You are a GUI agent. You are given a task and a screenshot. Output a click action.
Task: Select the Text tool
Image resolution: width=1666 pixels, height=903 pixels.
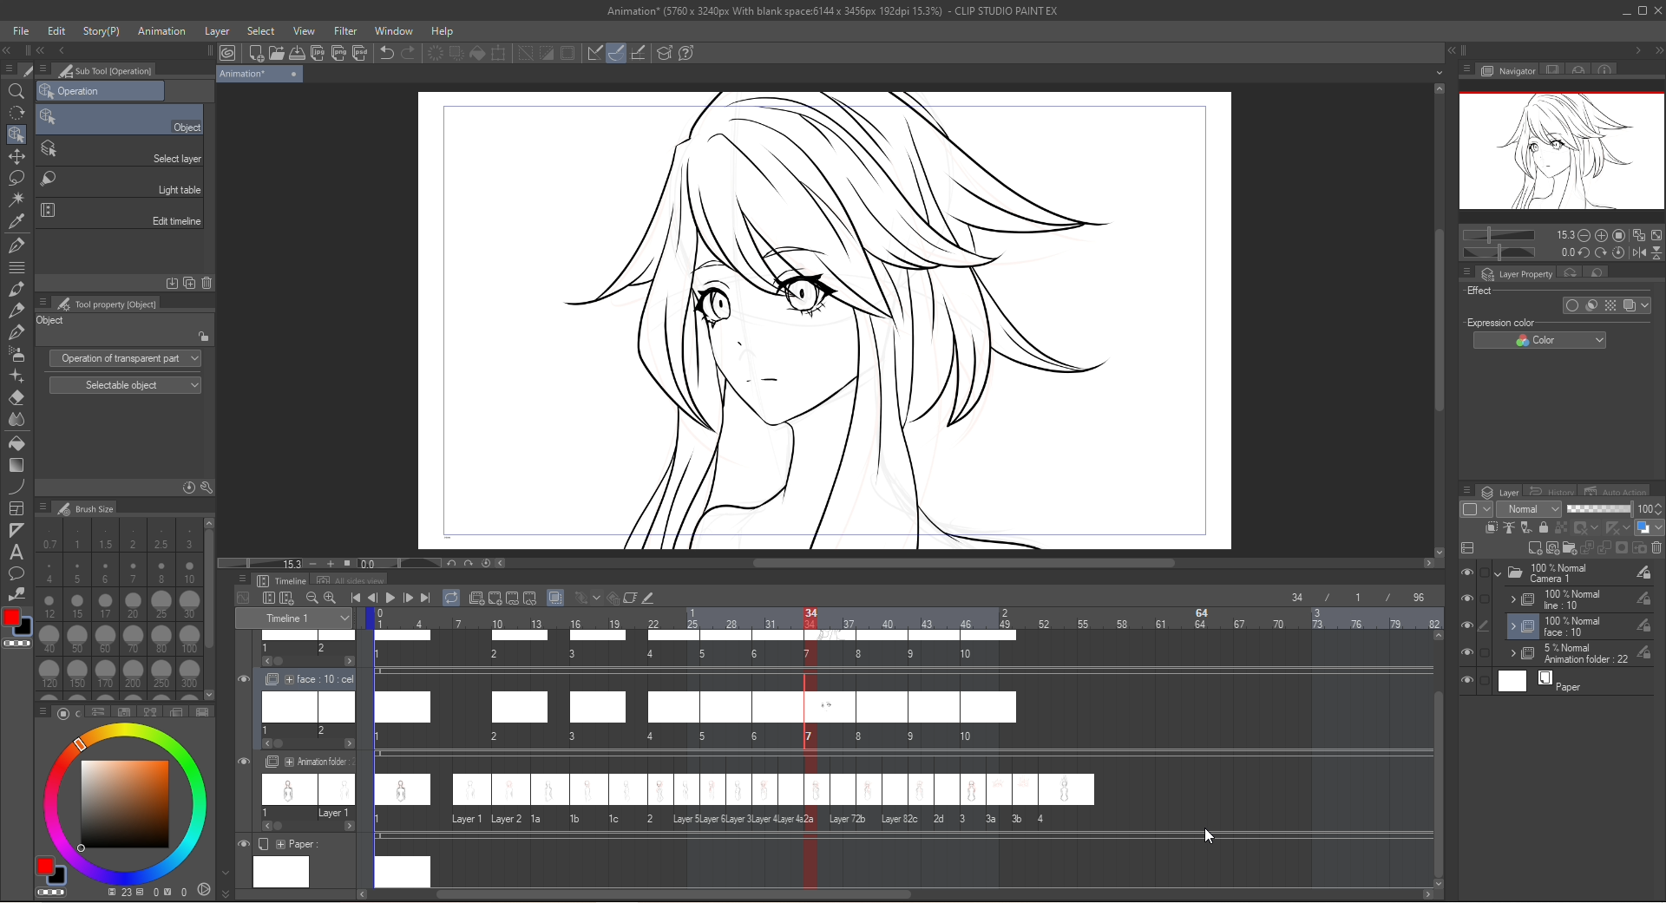click(16, 552)
